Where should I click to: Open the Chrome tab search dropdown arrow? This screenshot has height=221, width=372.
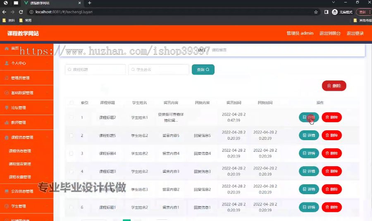point(333,2)
